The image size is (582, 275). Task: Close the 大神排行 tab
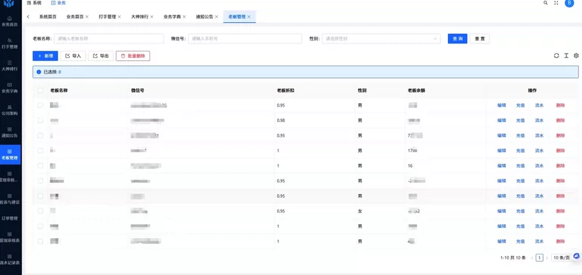coord(152,17)
